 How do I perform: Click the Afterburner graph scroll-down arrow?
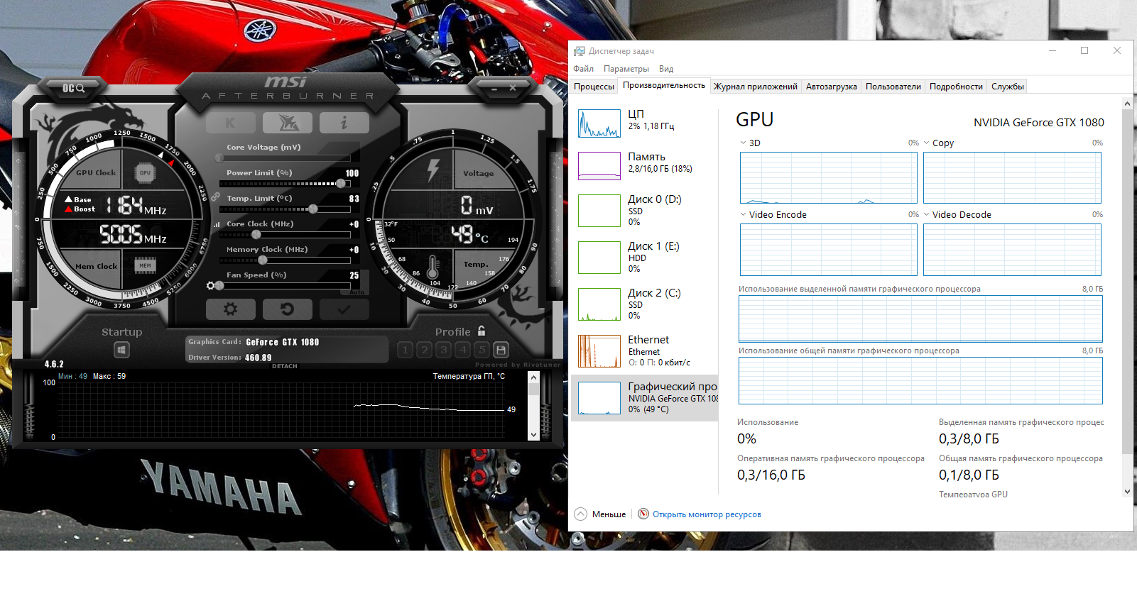pos(534,434)
